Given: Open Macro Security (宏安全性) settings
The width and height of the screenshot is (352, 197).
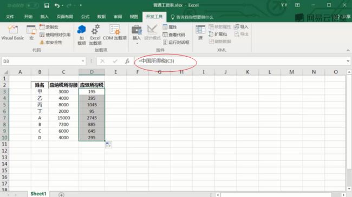Looking at the screenshot, I should (51, 42).
